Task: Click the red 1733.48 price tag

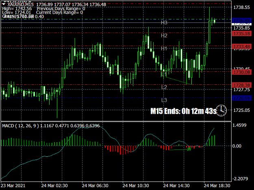Action: tap(241, 47)
